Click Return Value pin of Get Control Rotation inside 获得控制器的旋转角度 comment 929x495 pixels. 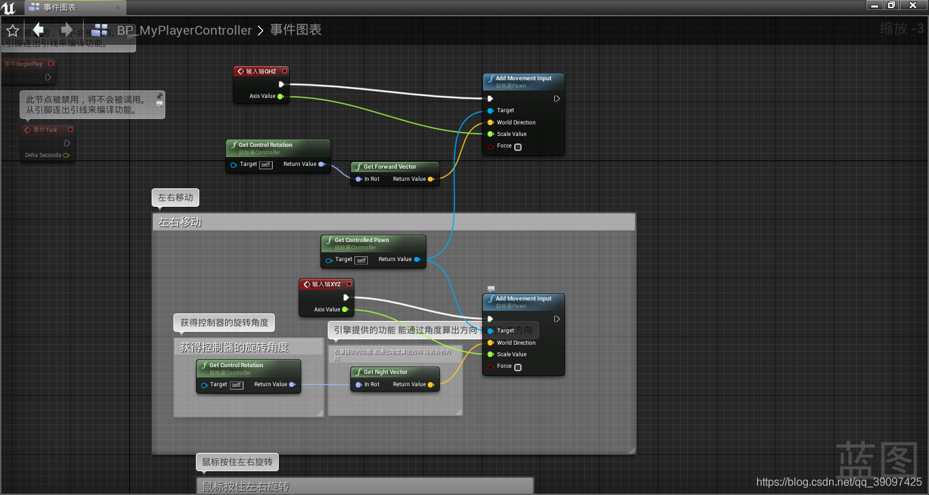coord(292,384)
